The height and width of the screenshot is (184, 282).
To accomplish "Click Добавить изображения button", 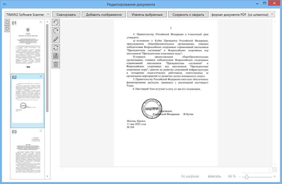I will [104, 14].
